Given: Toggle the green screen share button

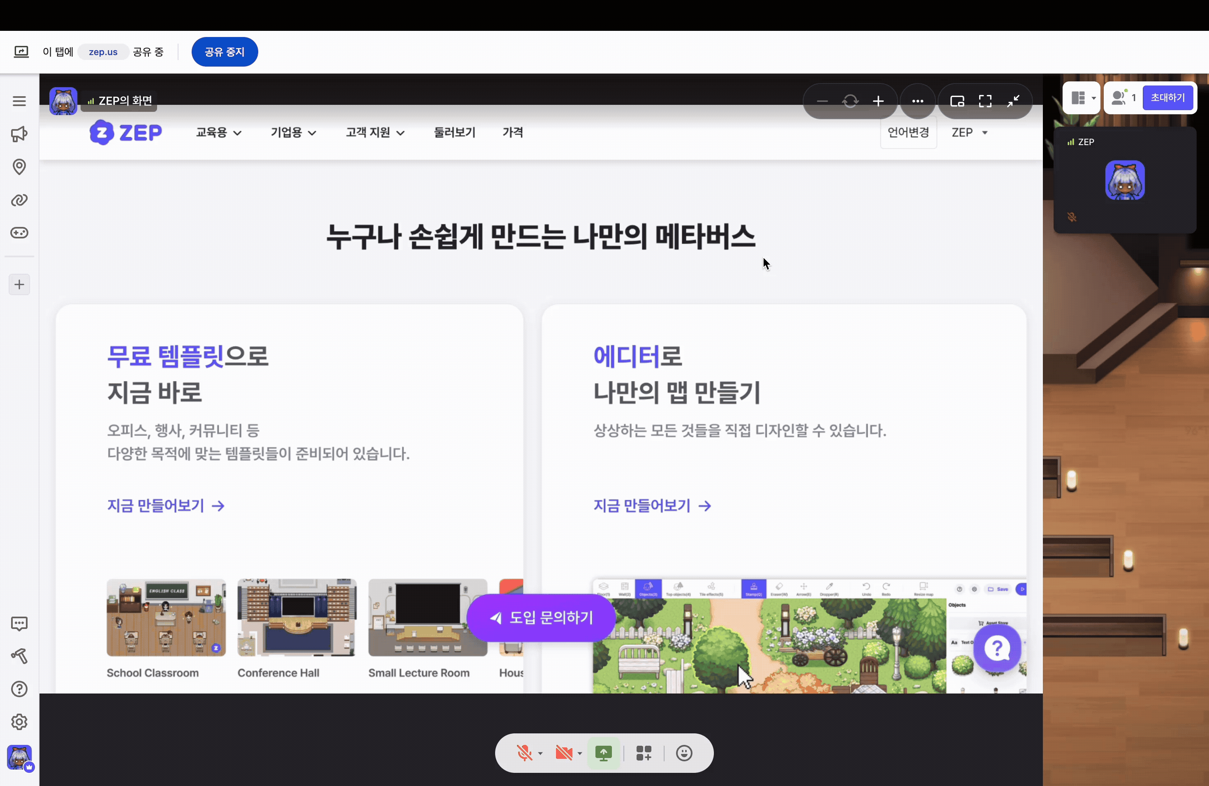Looking at the screenshot, I should point(604,753).
